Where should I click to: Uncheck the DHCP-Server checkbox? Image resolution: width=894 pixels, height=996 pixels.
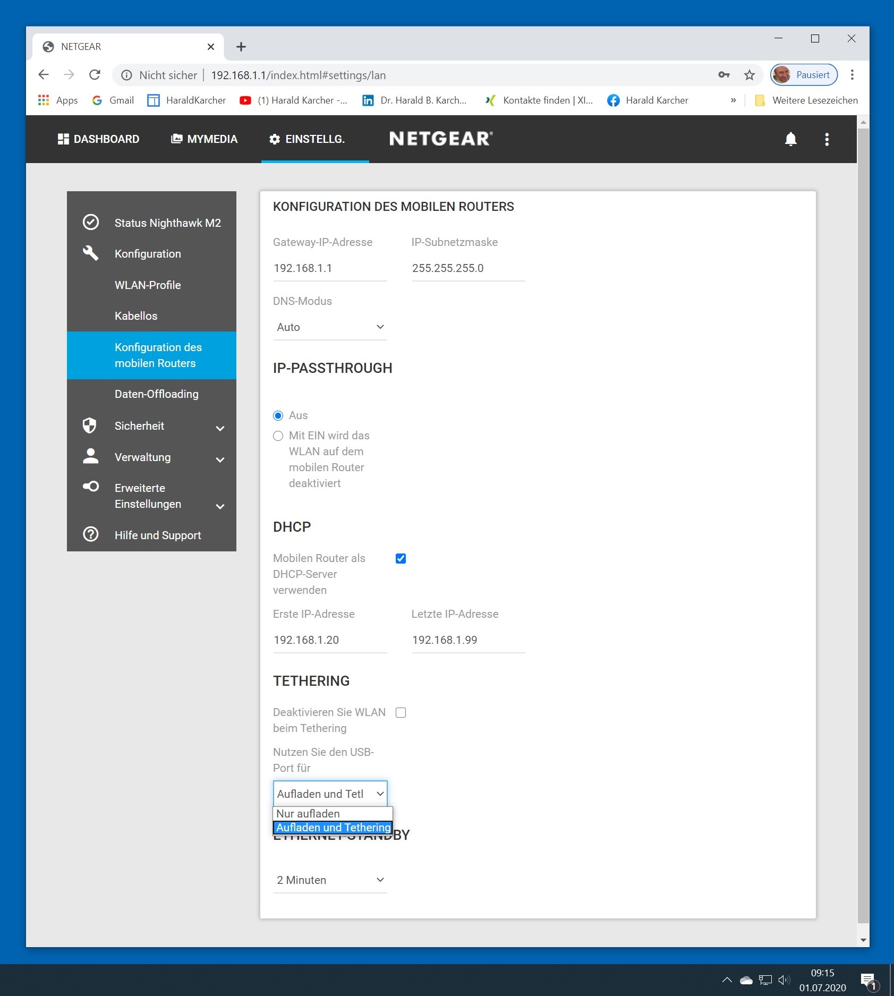click(401, 558)
